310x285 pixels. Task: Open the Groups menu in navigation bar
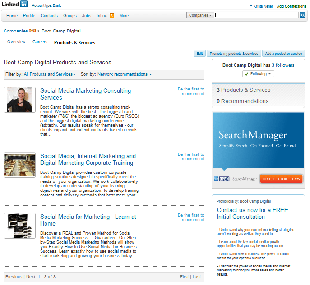(70, 16)
